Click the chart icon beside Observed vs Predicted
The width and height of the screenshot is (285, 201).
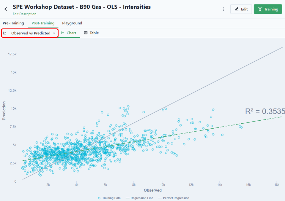coord(5,33)
